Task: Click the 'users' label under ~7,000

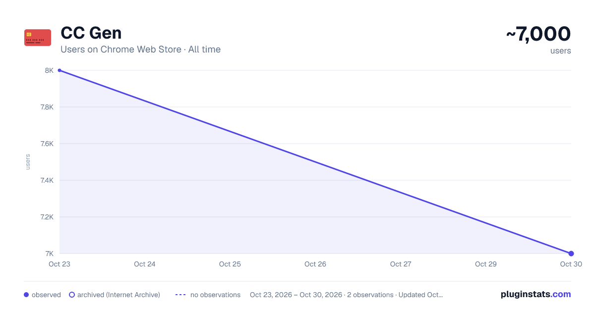Action: coord(561,51)
